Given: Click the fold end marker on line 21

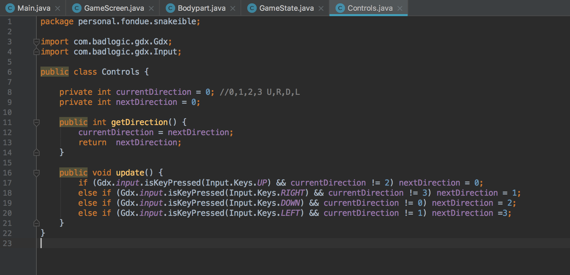Looking at the screenshot, I should point(37,223).
